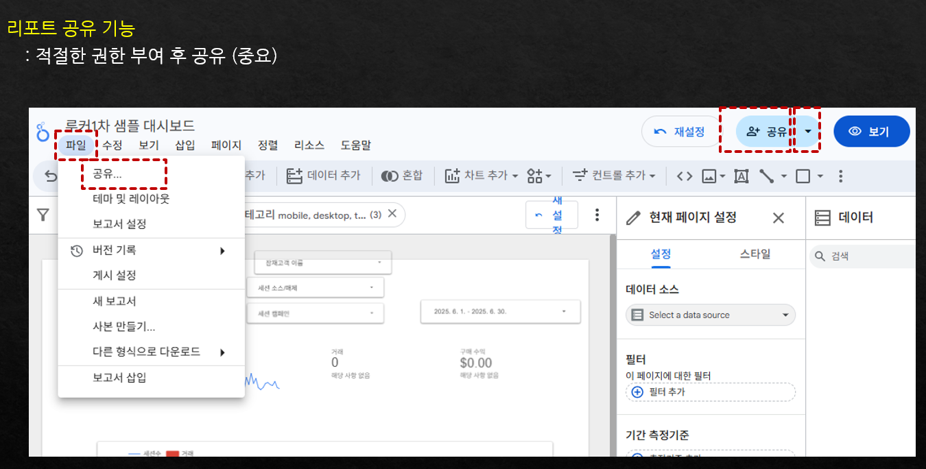
Task: Click the URL 삽입 <> embed icon
Action: tap(684, 176)
